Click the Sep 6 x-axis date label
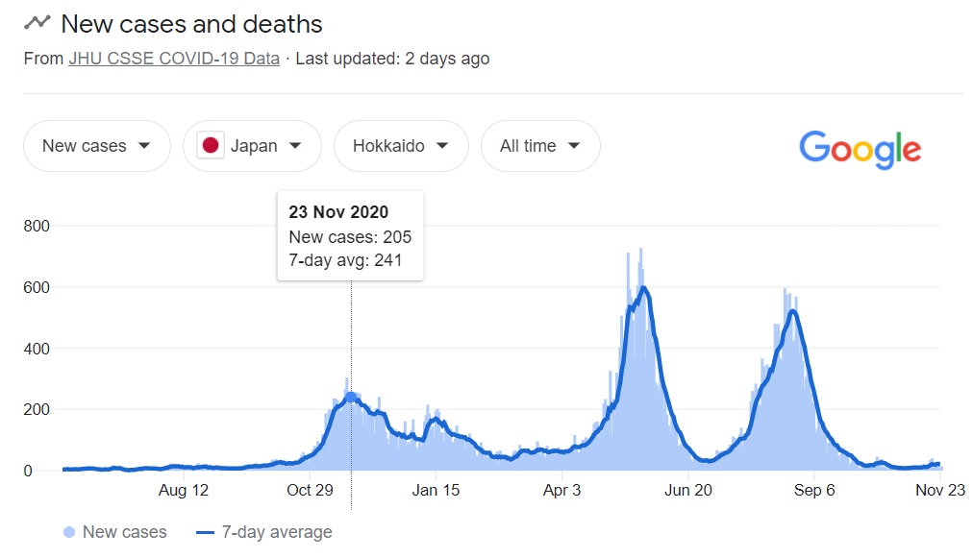This screenshot has width=973, height=558. click(x=814, y=491)
